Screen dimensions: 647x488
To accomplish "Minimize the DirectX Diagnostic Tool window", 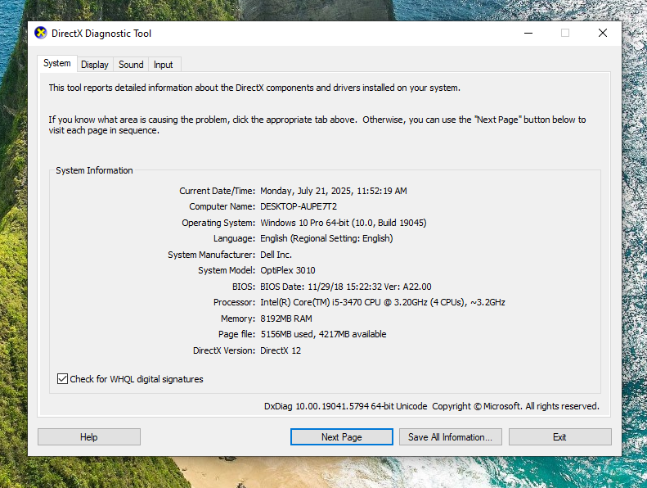I will tap(528, 33).
